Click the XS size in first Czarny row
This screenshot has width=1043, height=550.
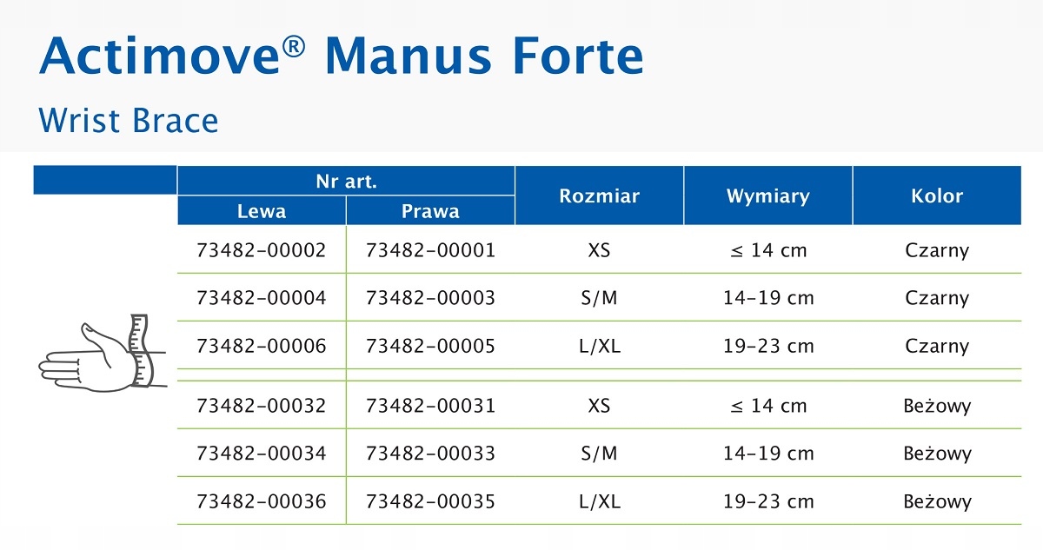pyautogui.click(x=599, y=250)
